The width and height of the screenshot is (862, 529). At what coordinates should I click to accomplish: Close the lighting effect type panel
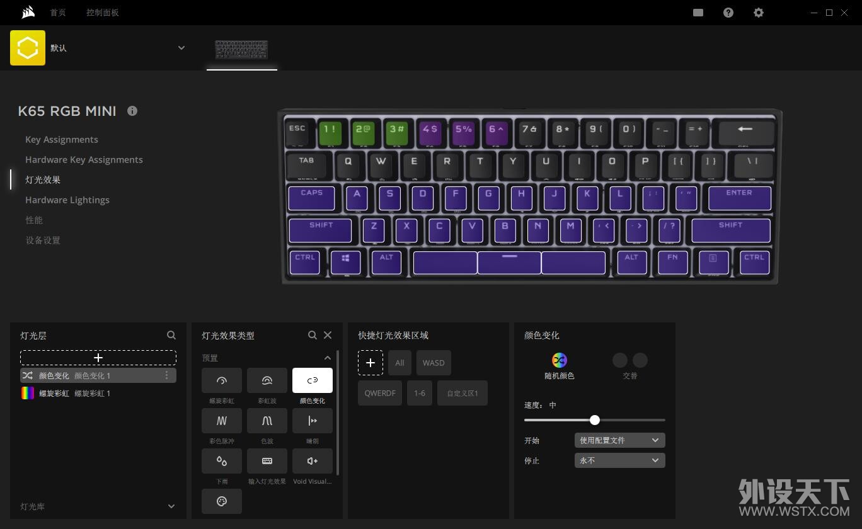click(328, 335)
